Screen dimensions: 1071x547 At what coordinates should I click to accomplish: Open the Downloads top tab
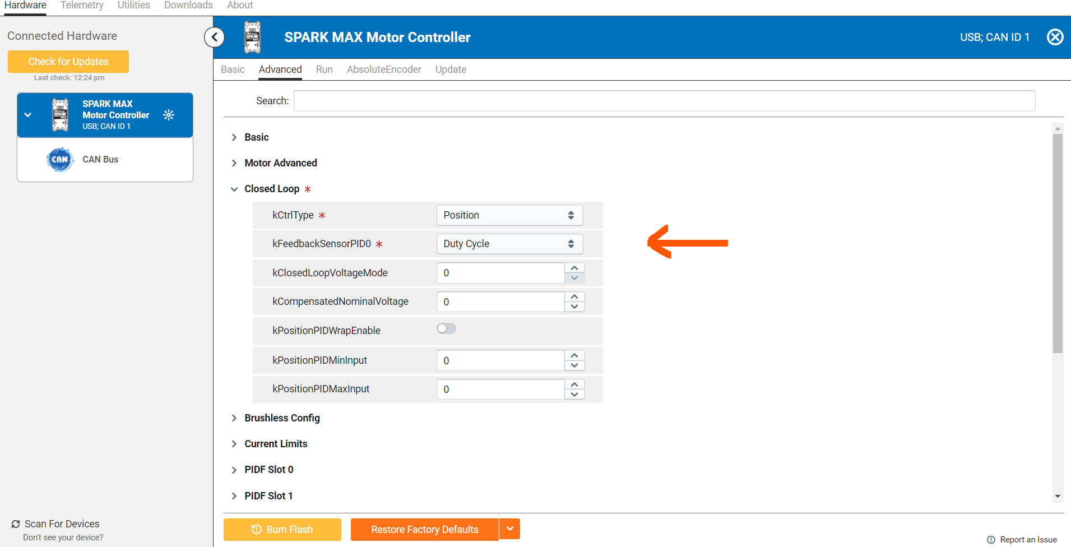188,6
